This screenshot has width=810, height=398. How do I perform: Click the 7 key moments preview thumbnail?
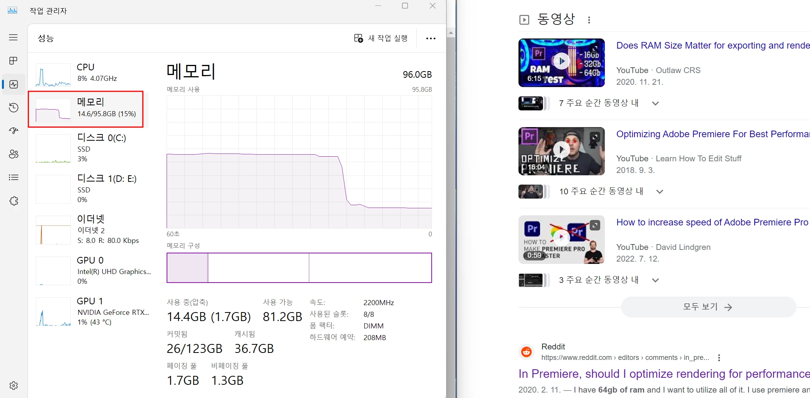[531, 103]
